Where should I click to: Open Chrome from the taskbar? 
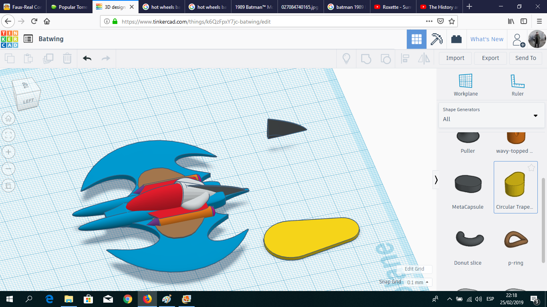click(128, 299)
